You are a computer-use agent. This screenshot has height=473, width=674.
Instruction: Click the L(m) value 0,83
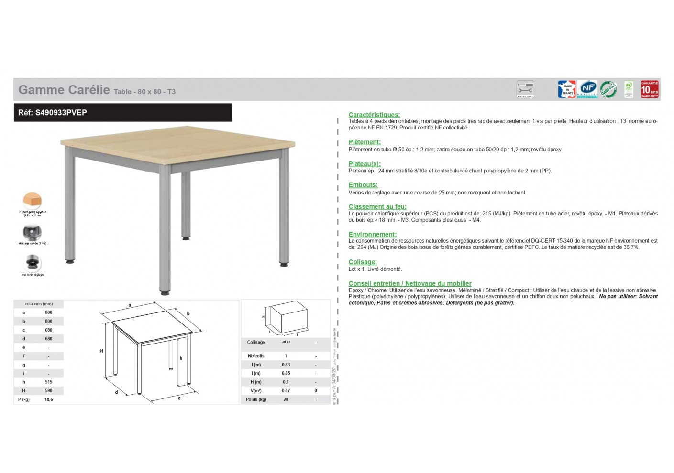tap(286, 365)
